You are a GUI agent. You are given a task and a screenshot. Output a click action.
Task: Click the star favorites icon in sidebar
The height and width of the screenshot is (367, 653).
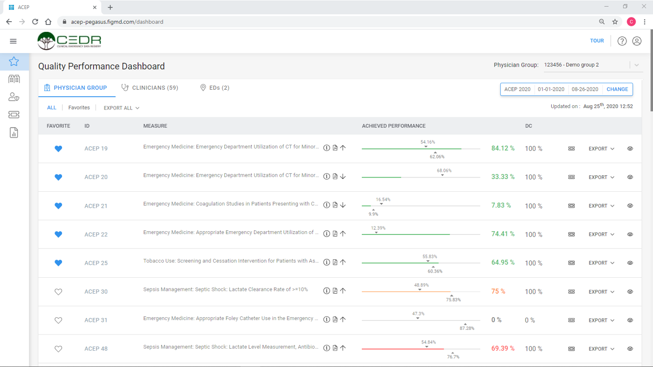14,62
